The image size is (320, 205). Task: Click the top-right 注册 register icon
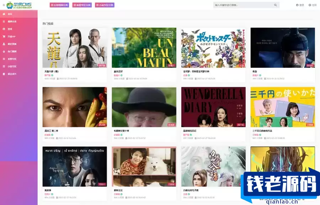click(310, 5)
